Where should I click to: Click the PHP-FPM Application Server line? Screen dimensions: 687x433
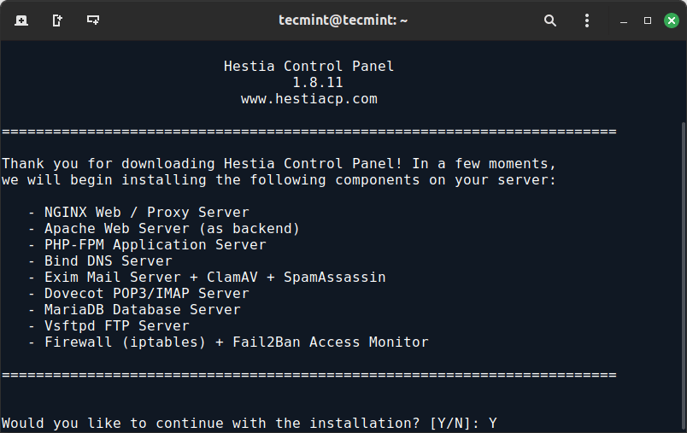coord(156,245)
